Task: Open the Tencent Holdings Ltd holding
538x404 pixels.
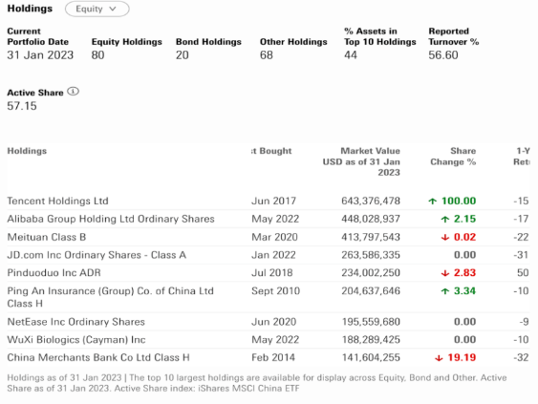Action: point(57,201)
